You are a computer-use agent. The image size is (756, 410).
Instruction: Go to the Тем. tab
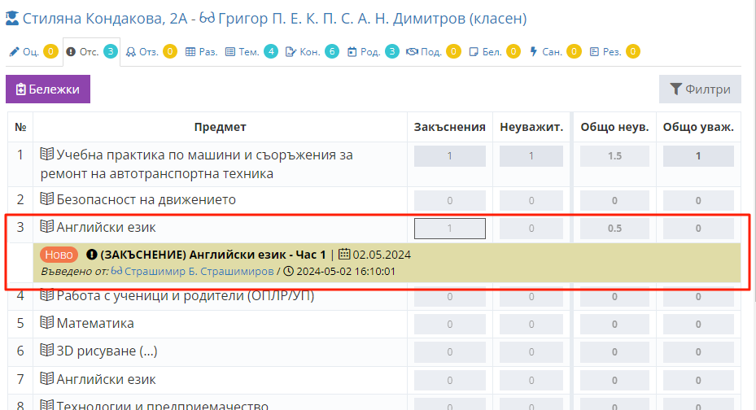[x=242, y=52]
